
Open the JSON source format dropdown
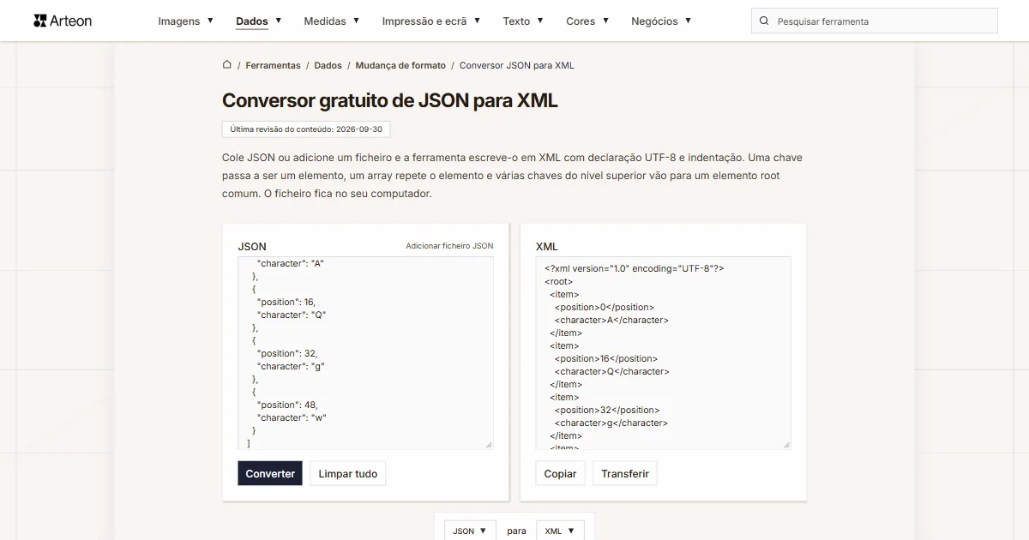[470, 531]
